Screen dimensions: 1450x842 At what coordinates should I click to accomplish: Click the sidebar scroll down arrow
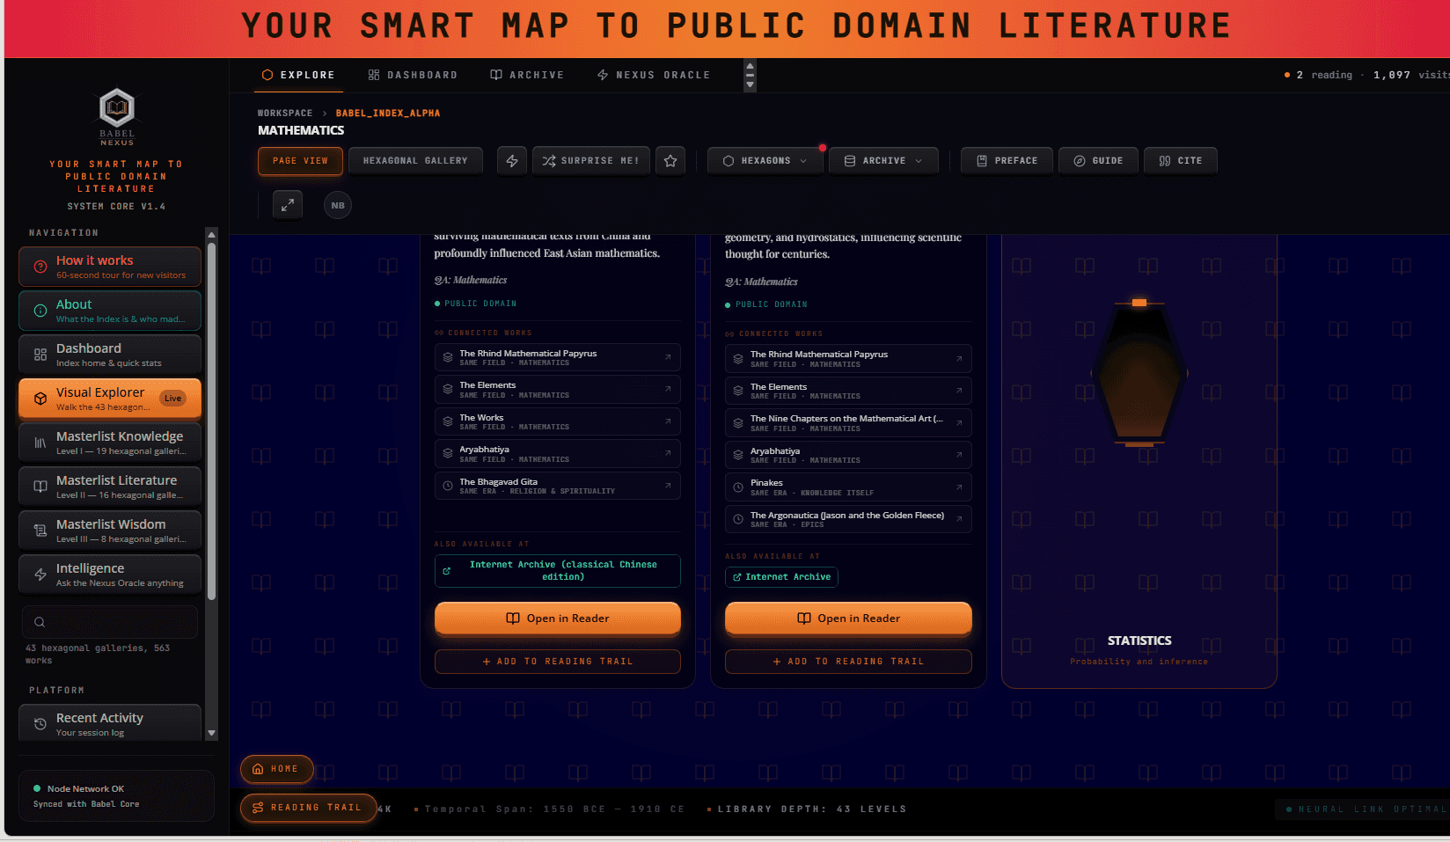point(211,733)
